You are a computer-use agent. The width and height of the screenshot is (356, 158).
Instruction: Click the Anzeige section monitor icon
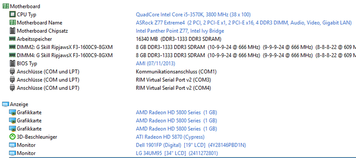coord(6,104)
